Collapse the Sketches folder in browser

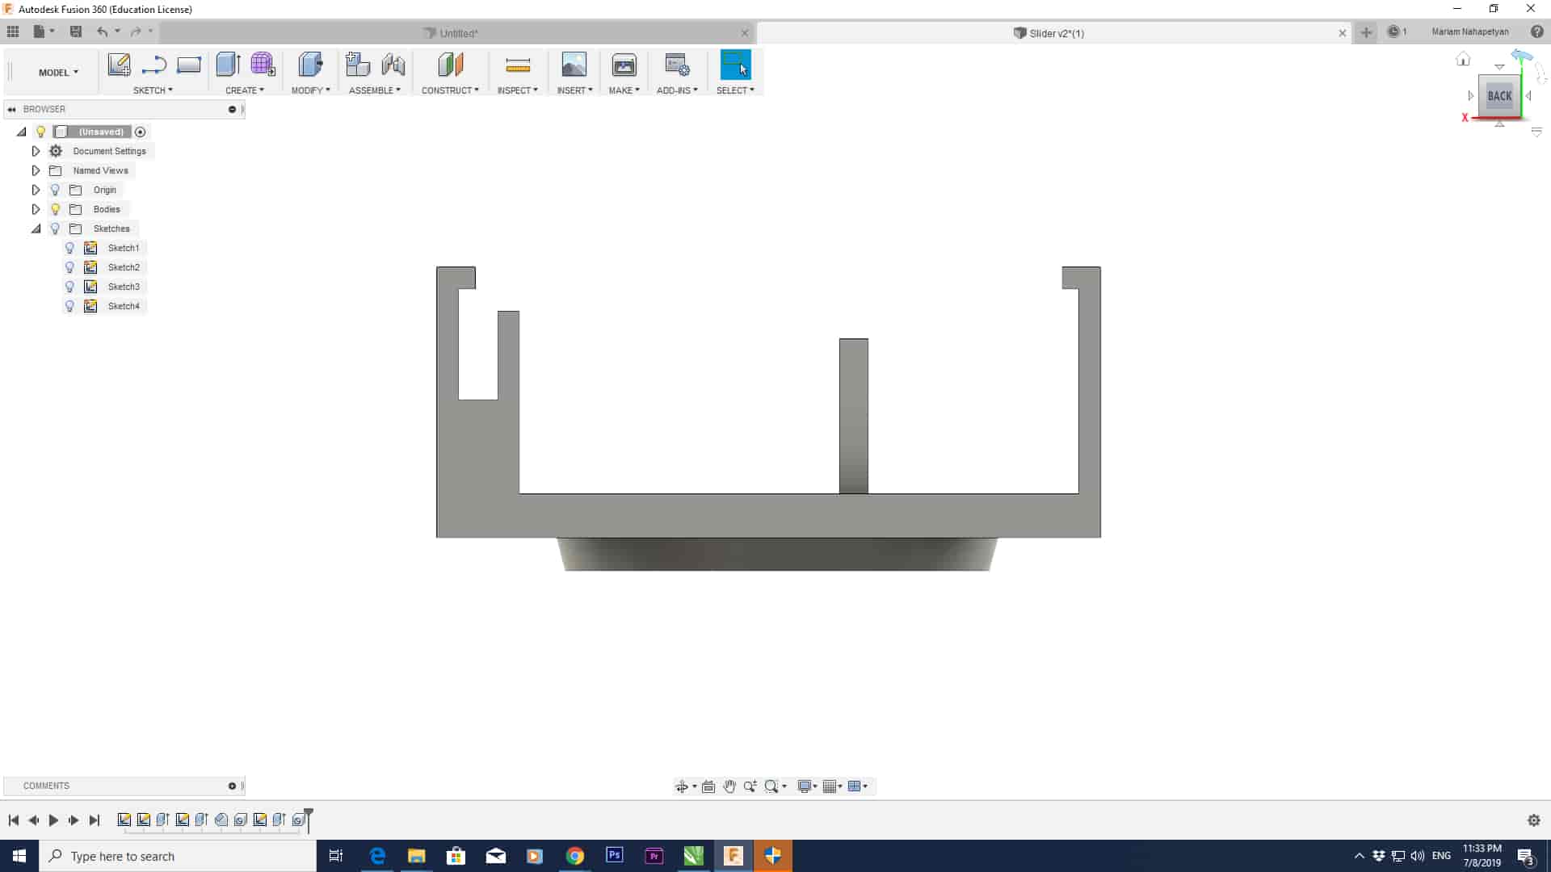(x=36, y=228)
